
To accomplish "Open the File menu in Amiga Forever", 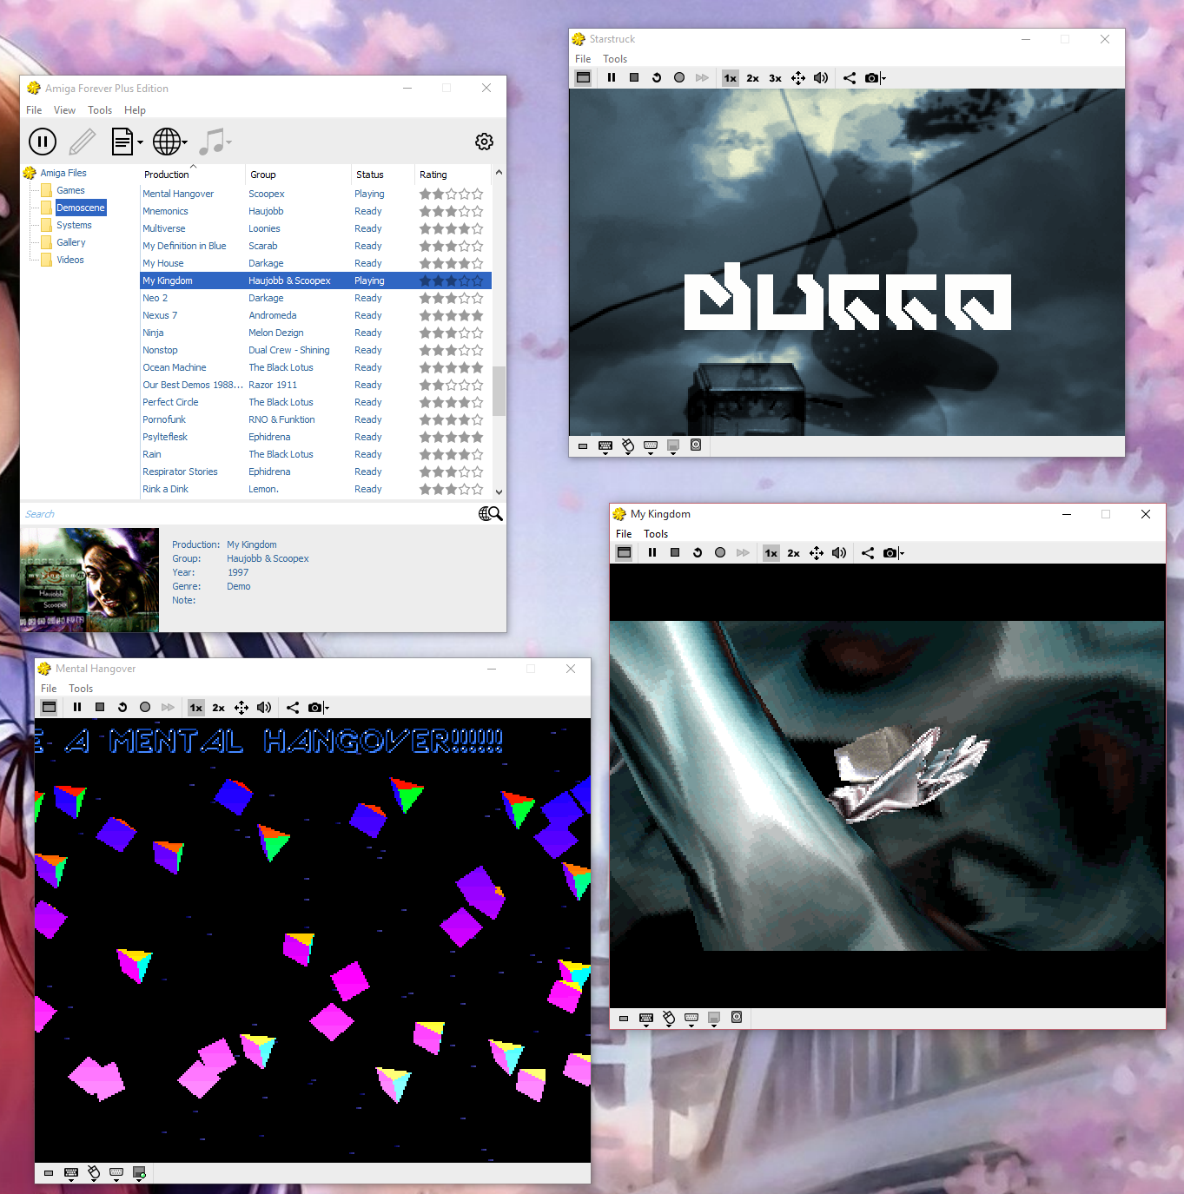I will click(x=34, y=110).
